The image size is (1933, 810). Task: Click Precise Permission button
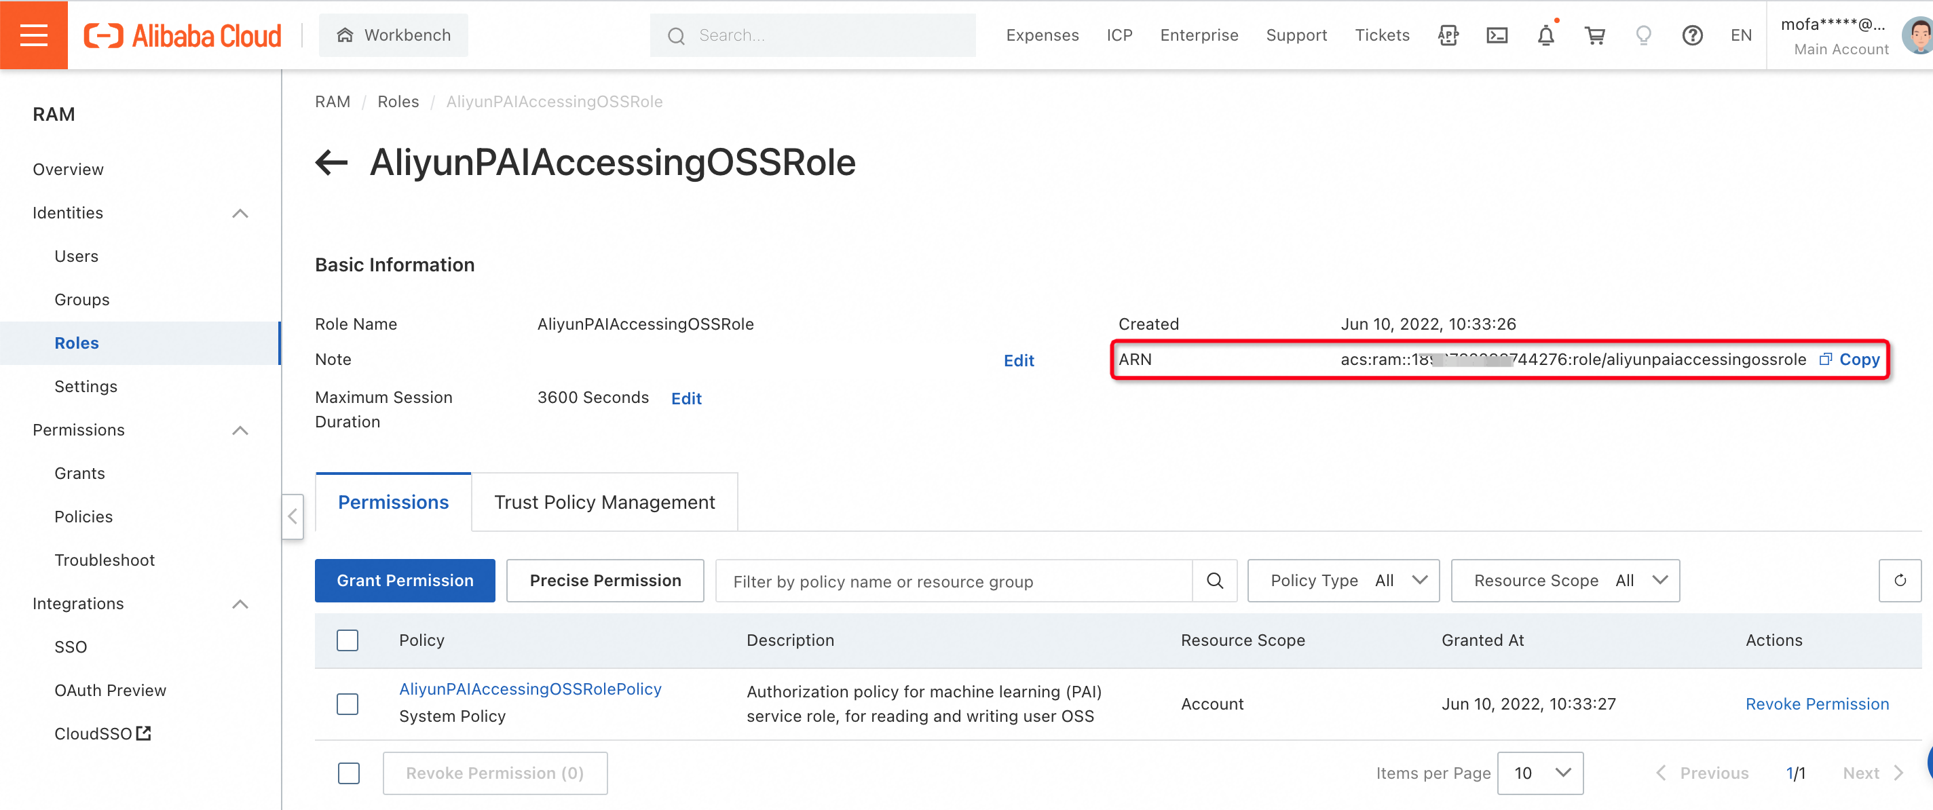[x=605, y=581]
